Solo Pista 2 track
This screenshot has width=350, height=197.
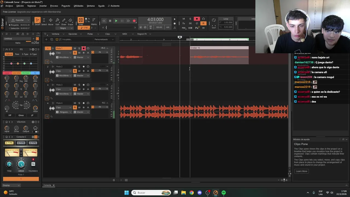(79, 66)
